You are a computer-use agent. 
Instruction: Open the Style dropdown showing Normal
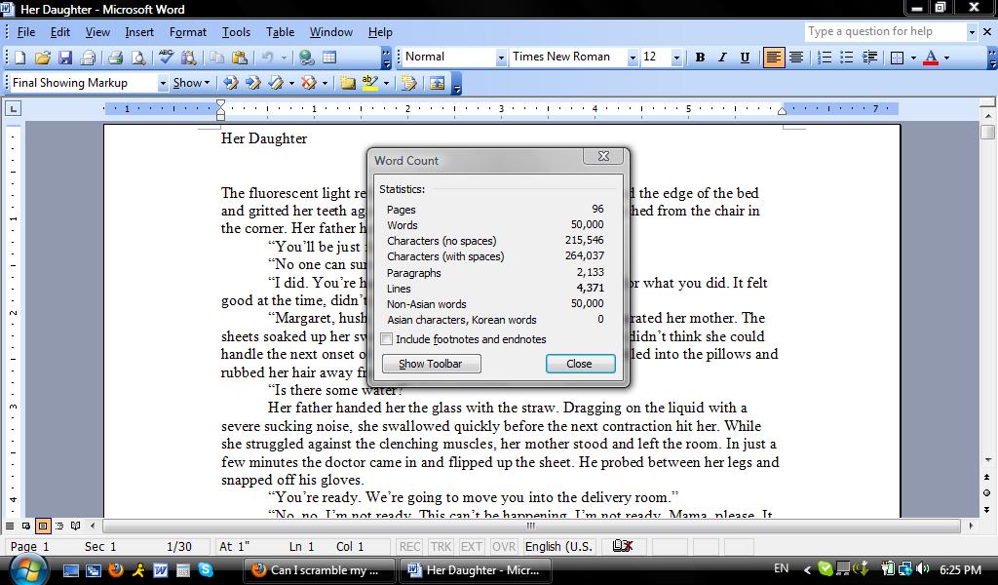501,58
